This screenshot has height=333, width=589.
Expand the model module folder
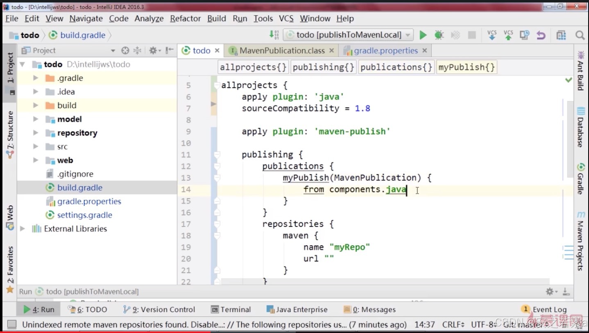[x=36, y=119]
